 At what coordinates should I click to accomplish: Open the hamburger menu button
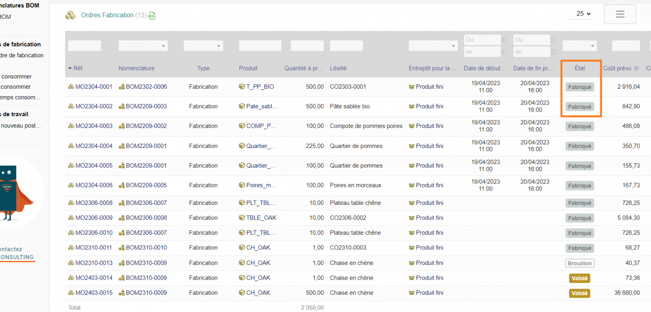[x=620, y=14]
